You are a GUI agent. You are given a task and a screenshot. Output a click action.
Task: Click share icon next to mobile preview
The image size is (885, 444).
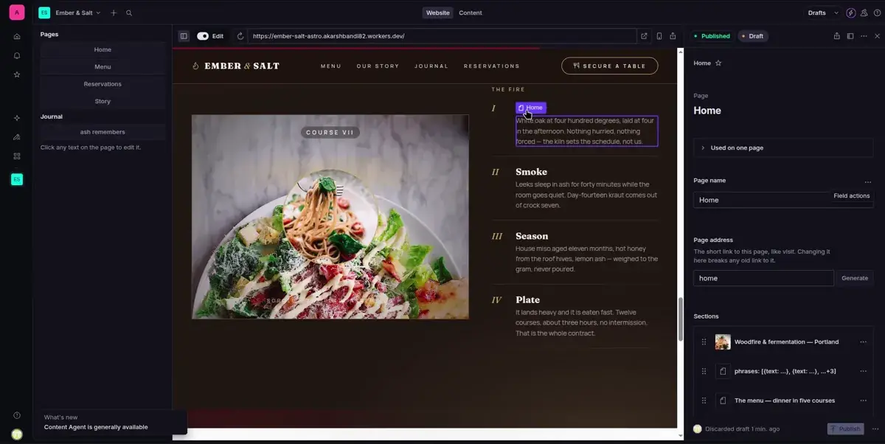click(x=673, y=36)
